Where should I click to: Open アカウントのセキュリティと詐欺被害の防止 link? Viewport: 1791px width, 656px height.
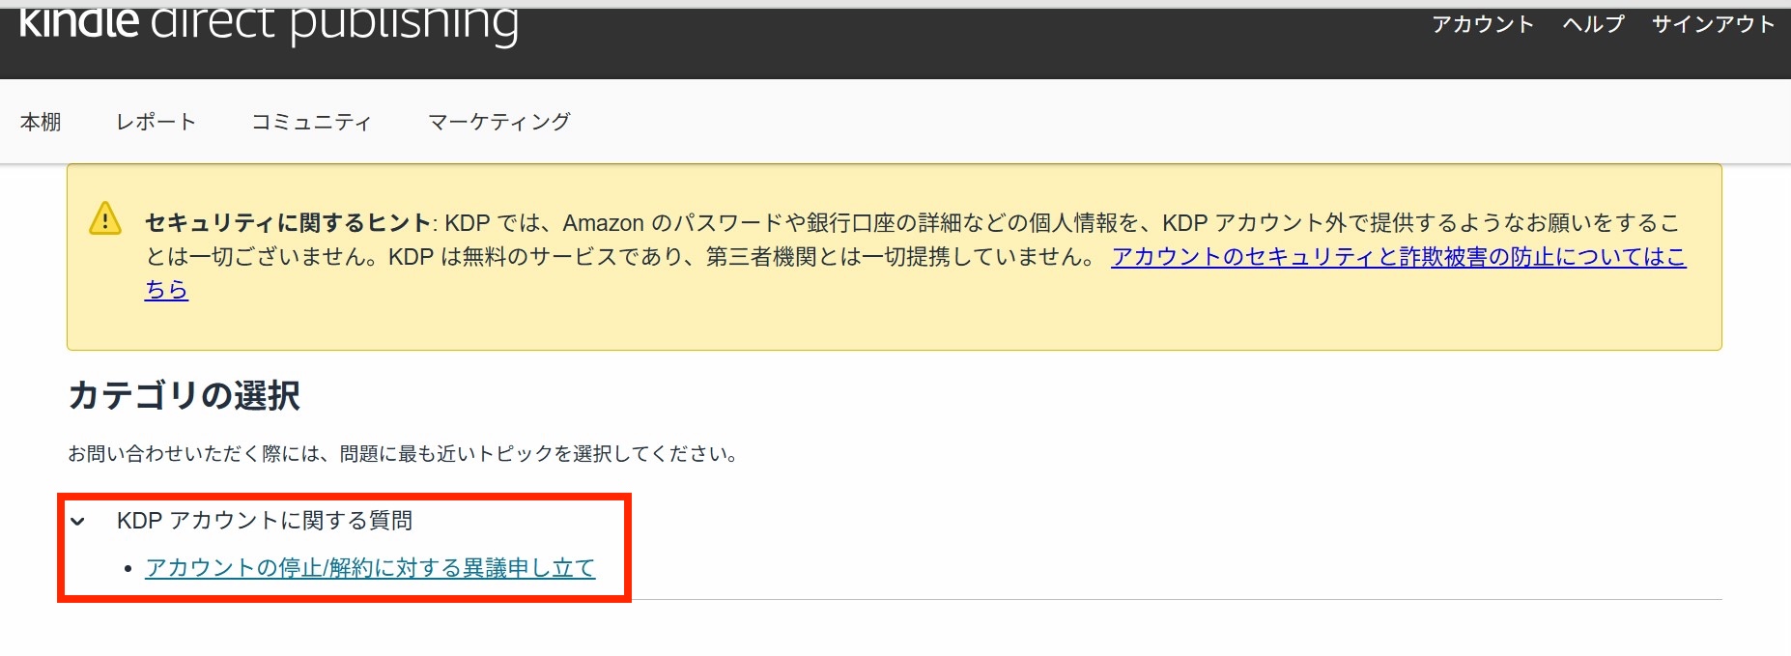tap(1397, 257)
